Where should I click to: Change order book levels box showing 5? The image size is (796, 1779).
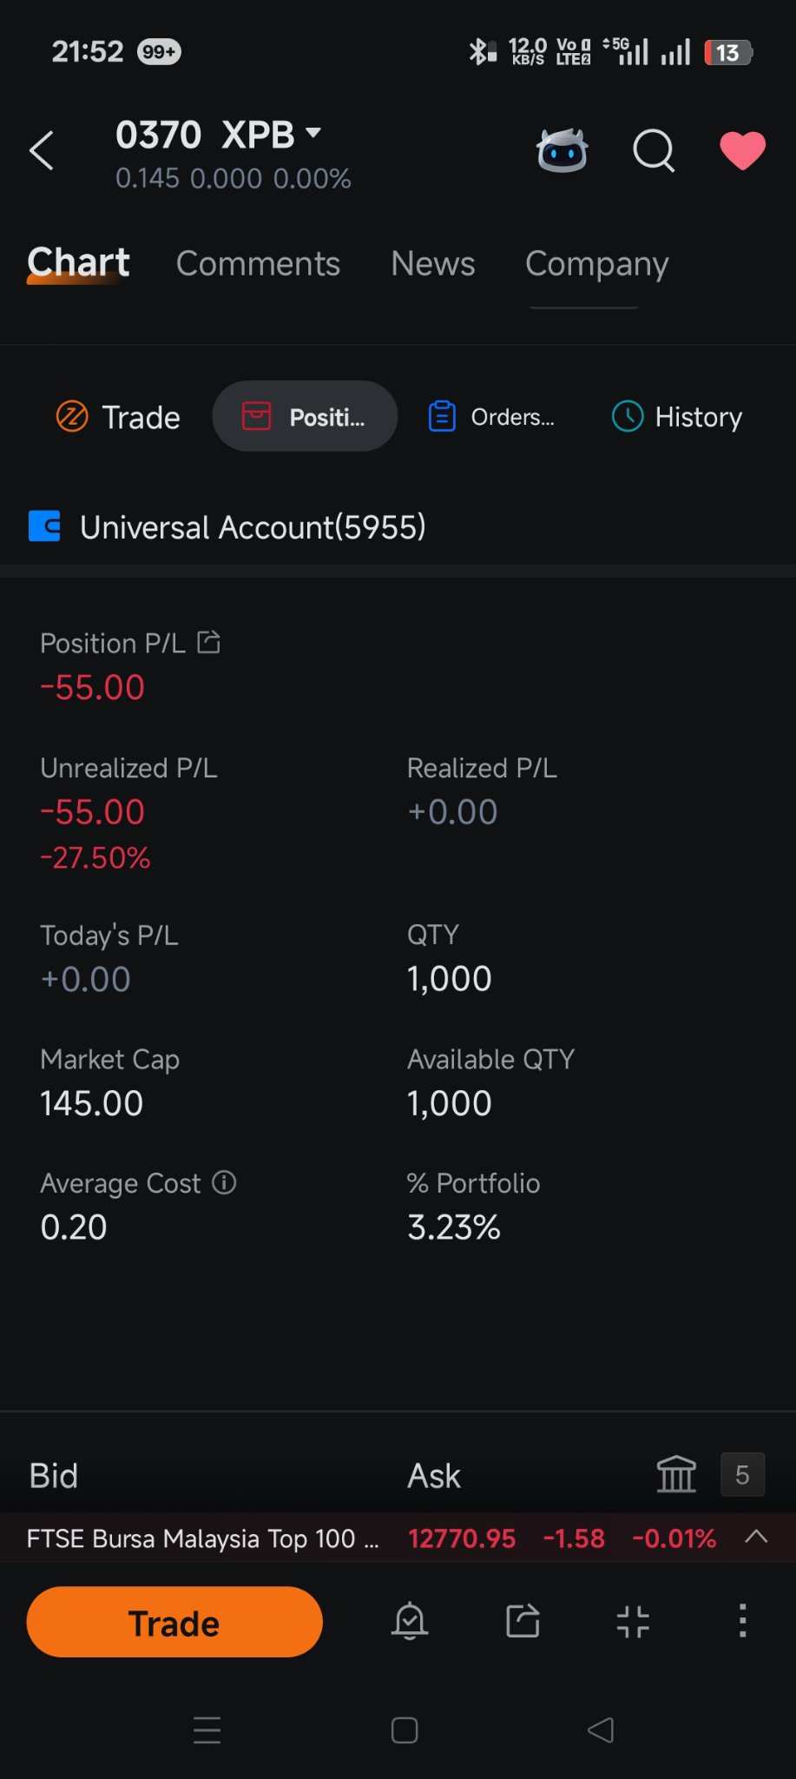[742, 1474]
